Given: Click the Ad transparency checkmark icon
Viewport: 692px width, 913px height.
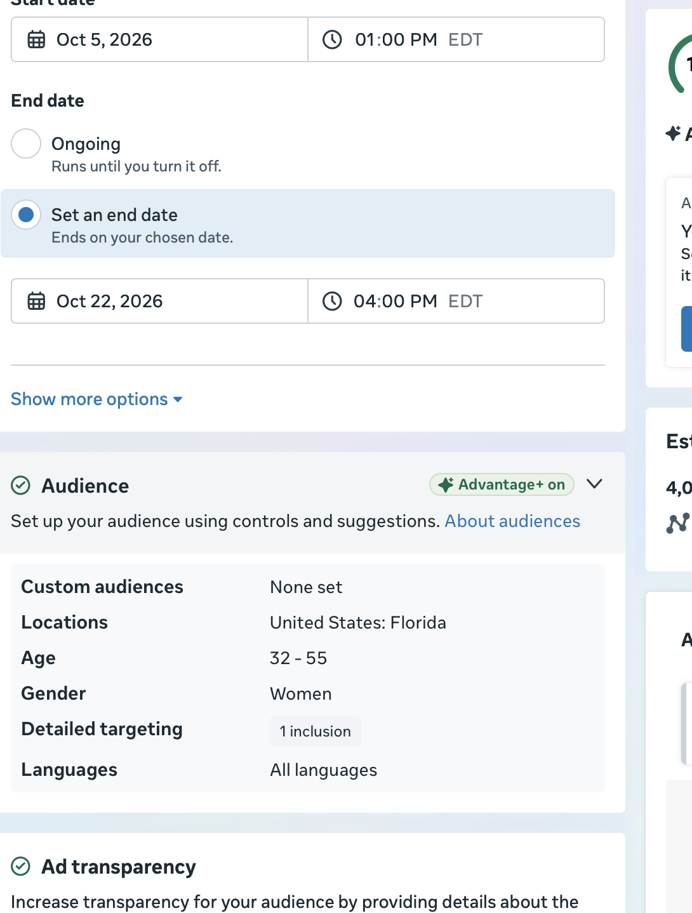Looking at the screenshot, I should coord(21,866).
